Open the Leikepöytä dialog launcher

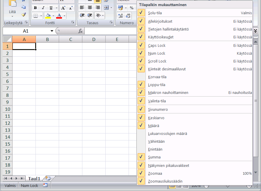26,22
